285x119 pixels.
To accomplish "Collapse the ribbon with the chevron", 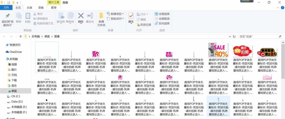I will pos(278,8).
